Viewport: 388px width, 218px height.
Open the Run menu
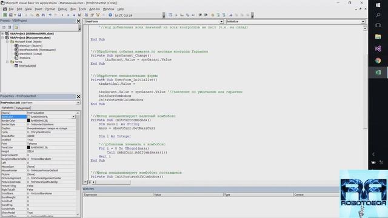pos(73,9)
